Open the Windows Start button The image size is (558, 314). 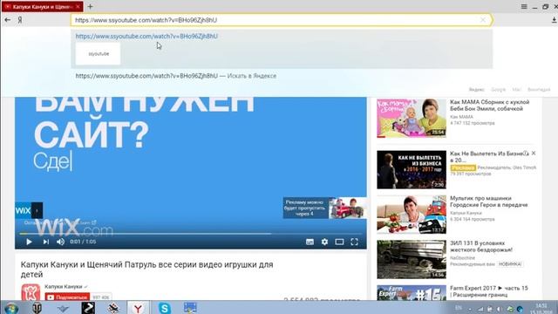point(11,308)
